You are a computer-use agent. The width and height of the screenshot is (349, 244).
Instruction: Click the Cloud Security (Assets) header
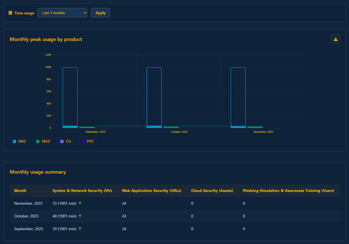coord(211,191)
